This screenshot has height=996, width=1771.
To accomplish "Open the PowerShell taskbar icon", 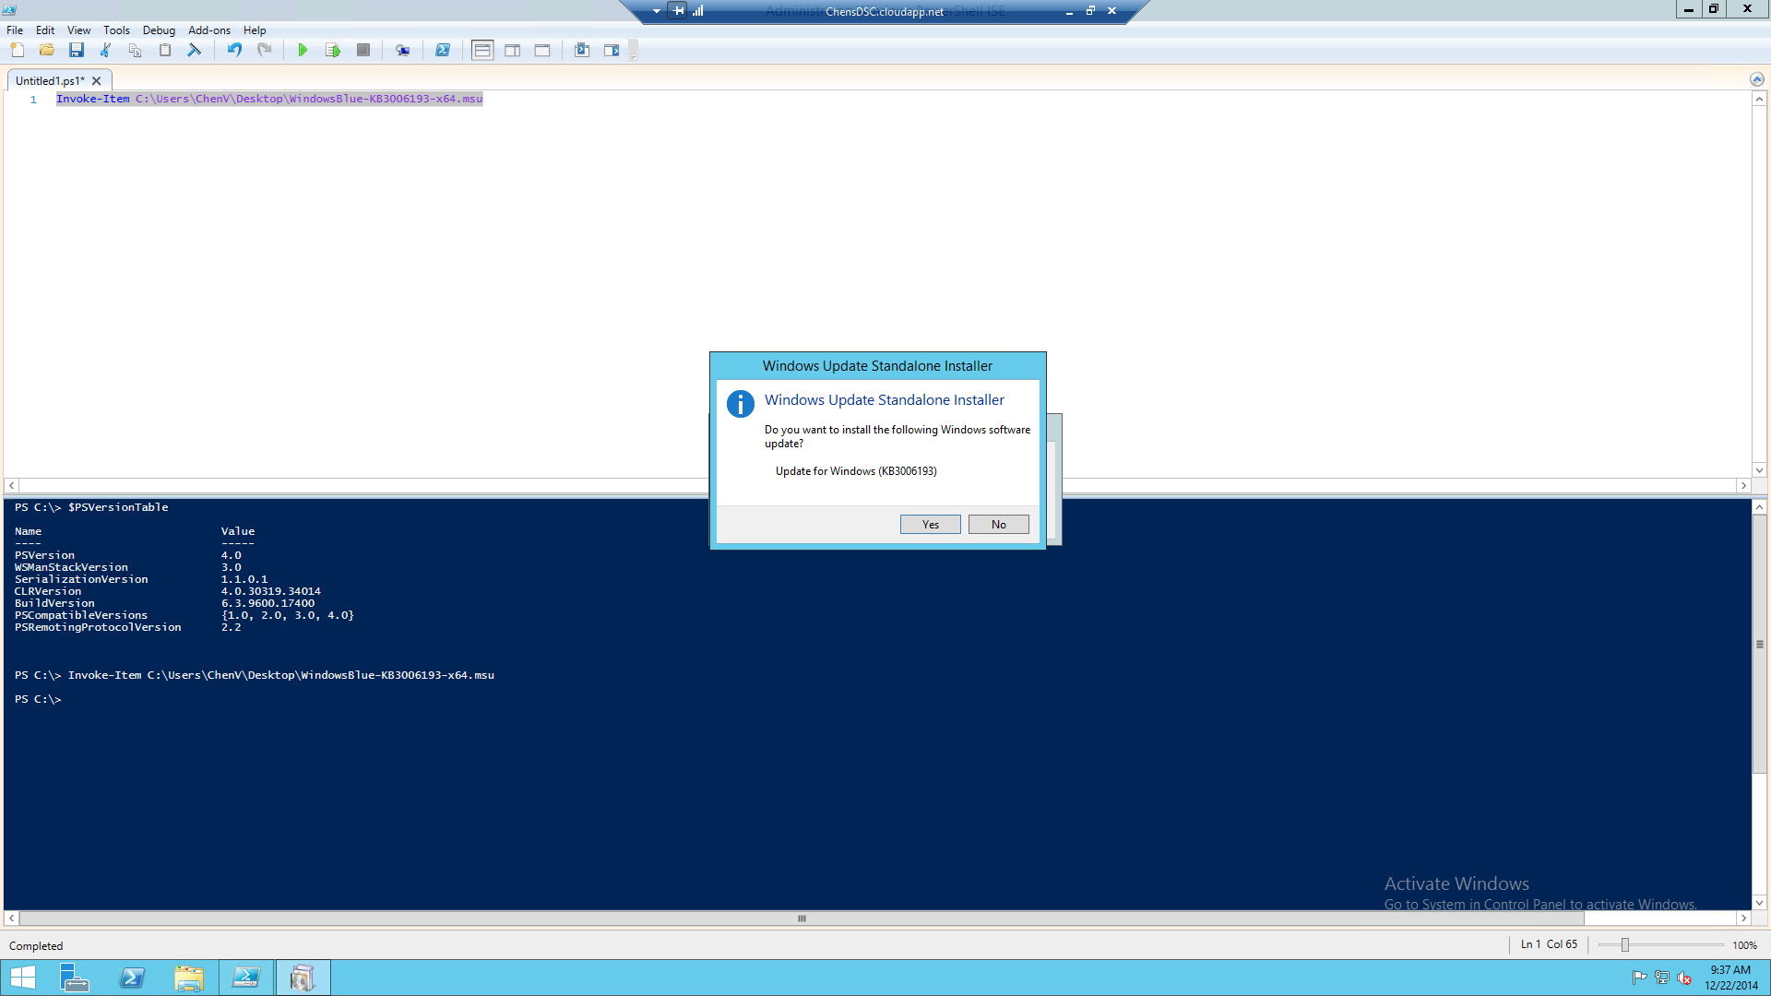I will (132, 978).
